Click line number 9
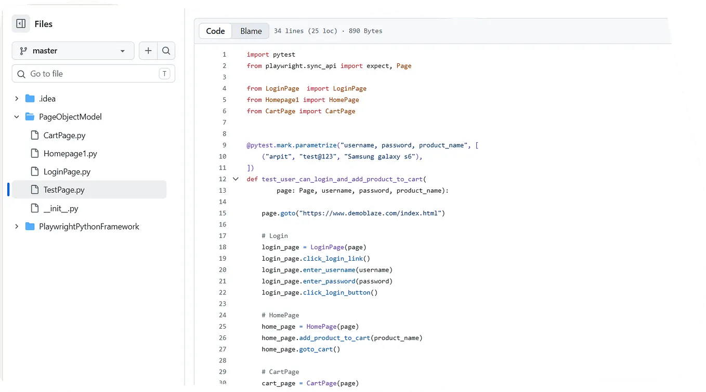The height and width of the screenshot is (392, 706). (224, 145)
